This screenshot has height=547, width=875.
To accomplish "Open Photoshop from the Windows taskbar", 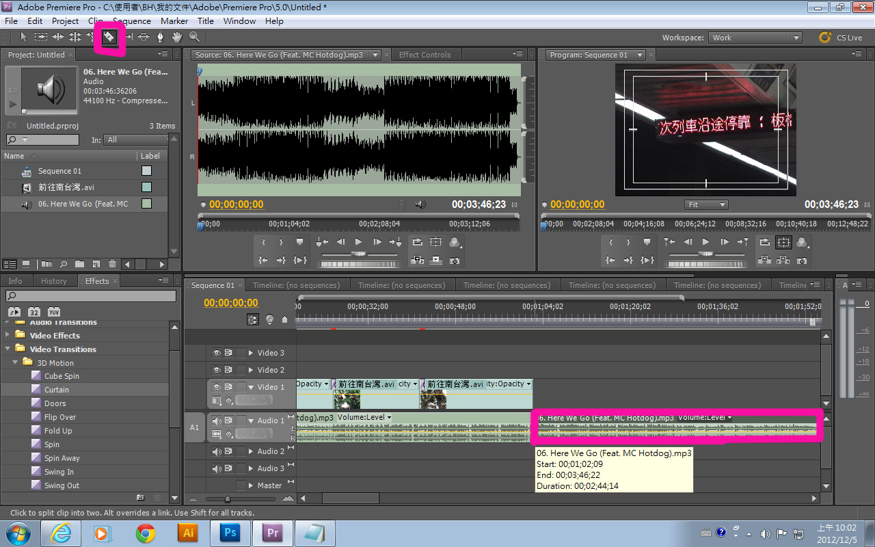I will [229, 533].
